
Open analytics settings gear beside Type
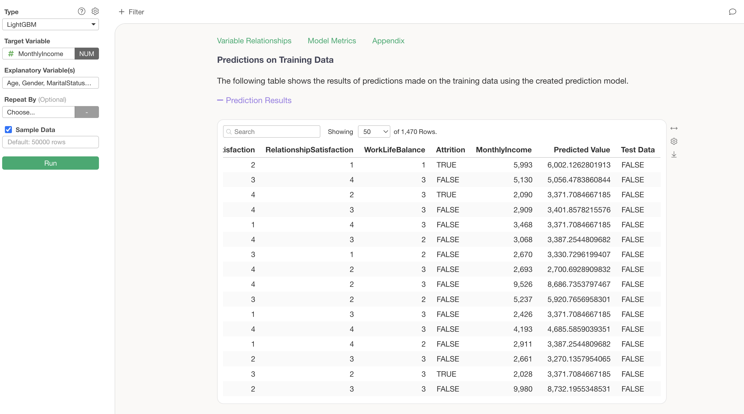[x=95, y=11]
